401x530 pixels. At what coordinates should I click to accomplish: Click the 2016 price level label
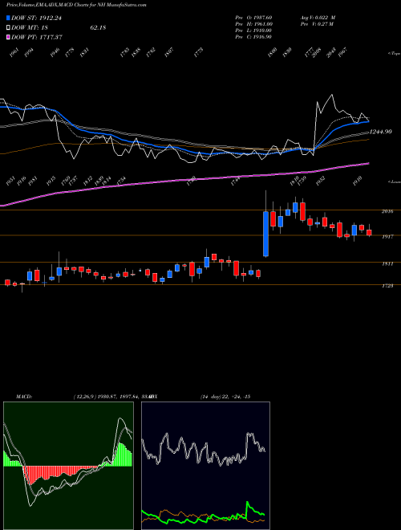tap(387, 211)
